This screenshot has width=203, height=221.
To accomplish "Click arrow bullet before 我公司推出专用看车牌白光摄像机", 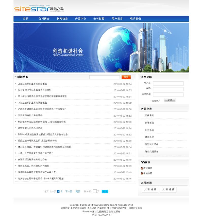I will pyautogui.click(x=15, y=90).
